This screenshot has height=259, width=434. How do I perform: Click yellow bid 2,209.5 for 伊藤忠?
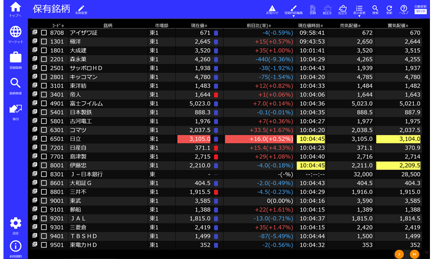pyautogui.click(x=398, y=165)
